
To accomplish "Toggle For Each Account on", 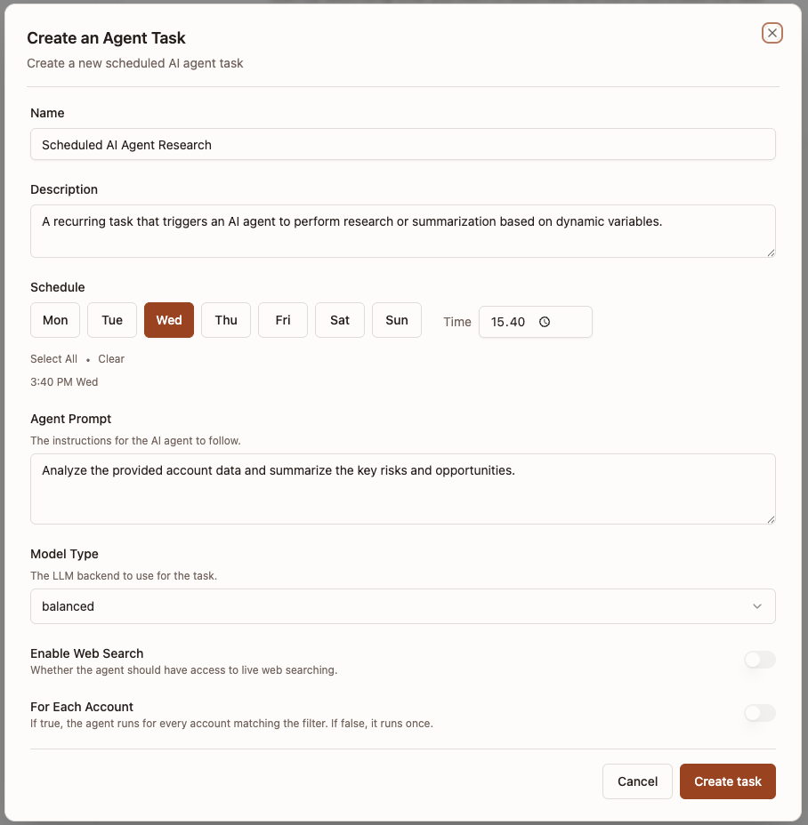I will [x=759, y=713].
